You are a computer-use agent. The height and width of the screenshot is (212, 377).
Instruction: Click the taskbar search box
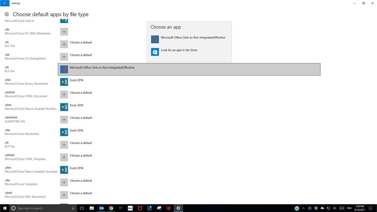[43, 208]
